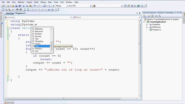
Task: Select Threading in the IntelliSense list
Action: click(x=41, y=41)
